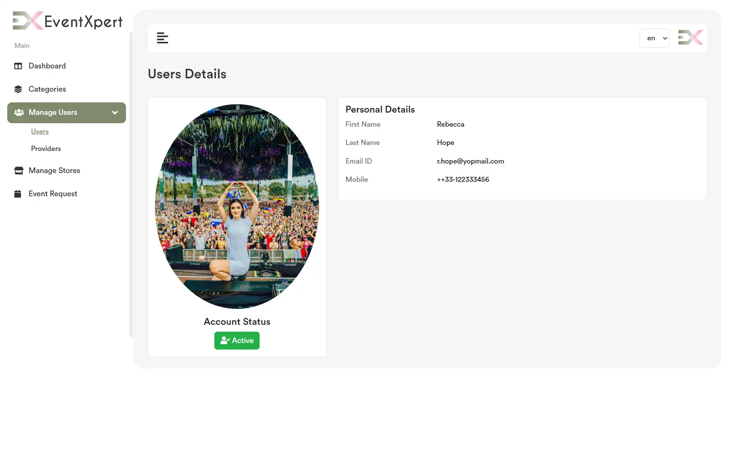
Task: Click the user-check icon inside the Active badge
Action: click(225, 340)
